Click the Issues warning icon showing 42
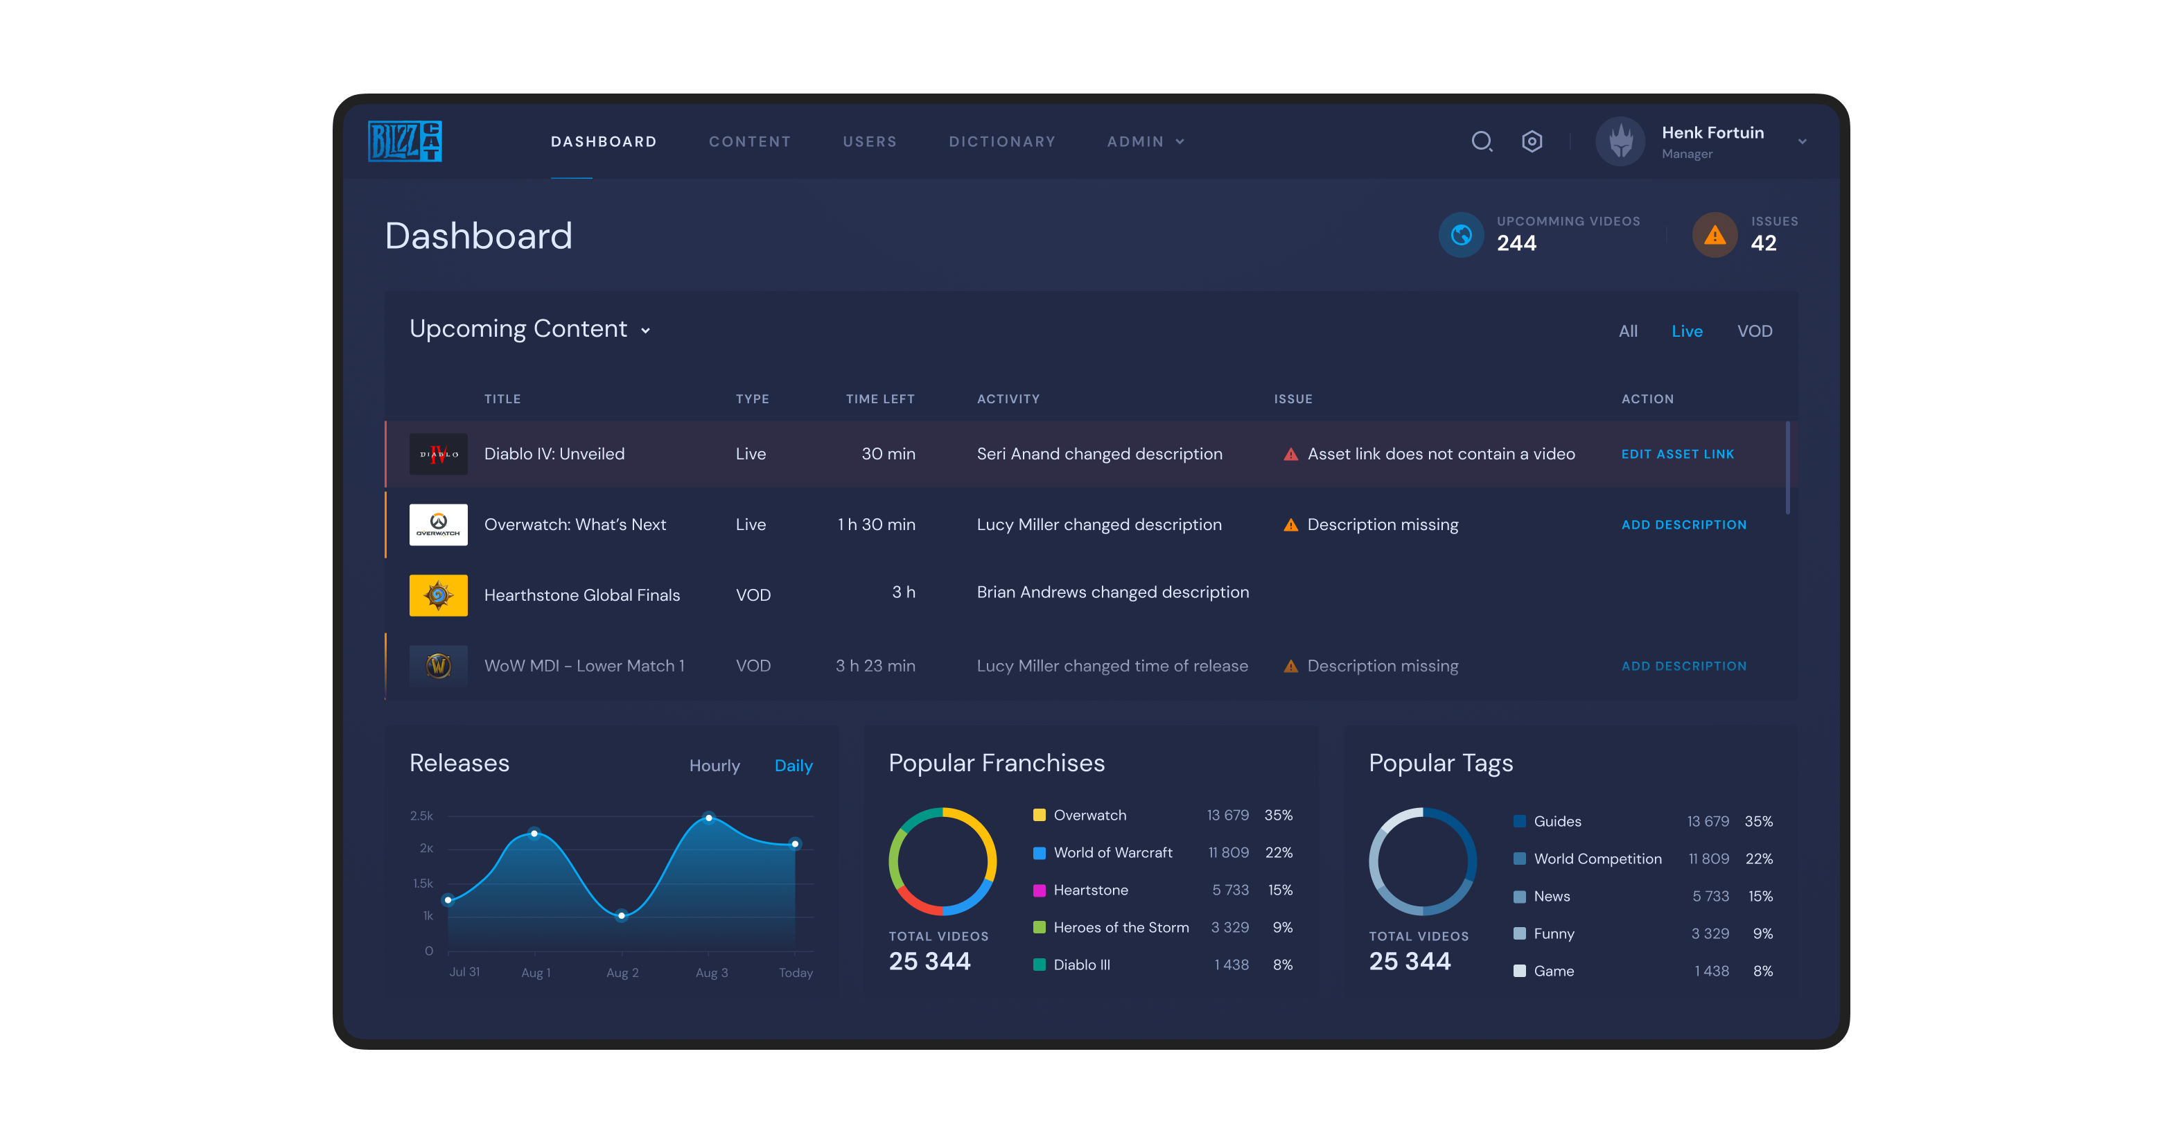The width and height of the screenshot is (2183, 1144). pyautogui.click(x=1715, y=235)
